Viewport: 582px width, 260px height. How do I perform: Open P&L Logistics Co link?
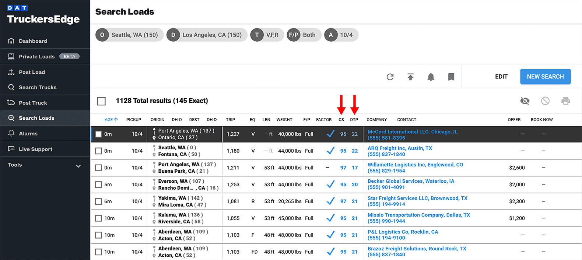(403, 232)
